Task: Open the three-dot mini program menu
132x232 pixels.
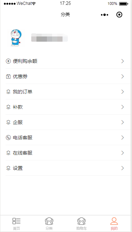Action: click(105, 15)
